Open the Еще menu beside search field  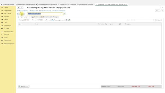tap(159, 20)
